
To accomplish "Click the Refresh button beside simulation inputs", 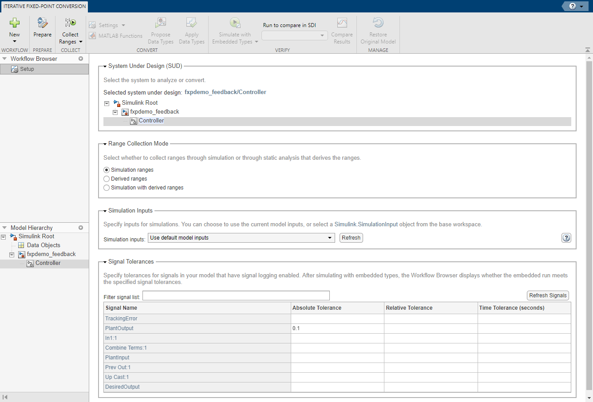I will (351, 238).
